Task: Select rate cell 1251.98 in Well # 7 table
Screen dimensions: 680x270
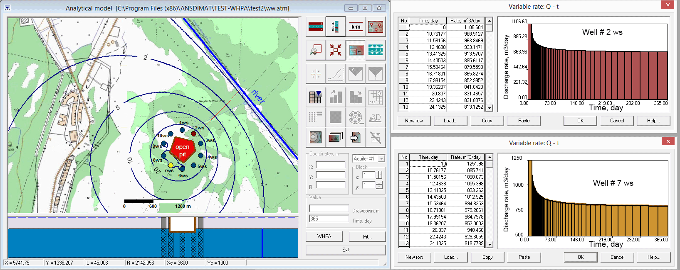Action: coord(465,164)
